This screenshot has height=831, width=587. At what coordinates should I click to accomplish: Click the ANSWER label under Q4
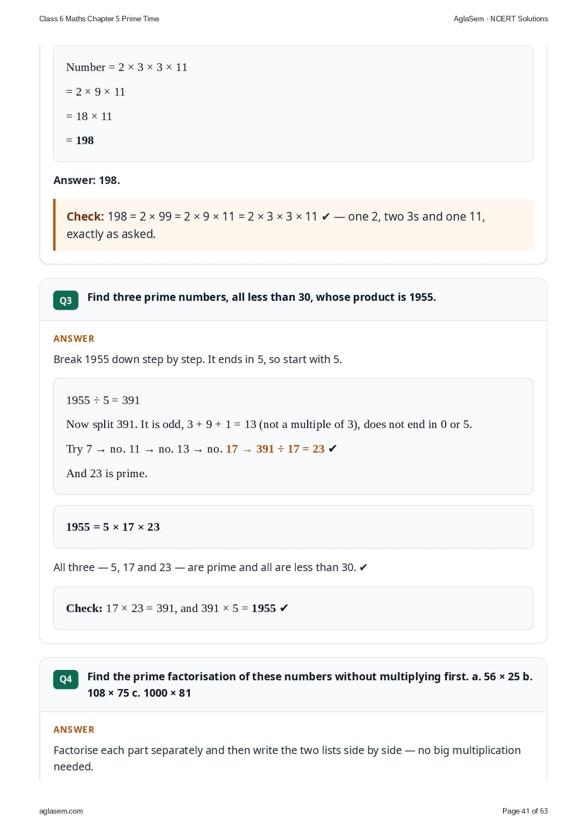coord(74,729)
